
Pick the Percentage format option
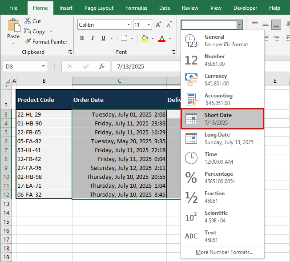coord(191,177)
